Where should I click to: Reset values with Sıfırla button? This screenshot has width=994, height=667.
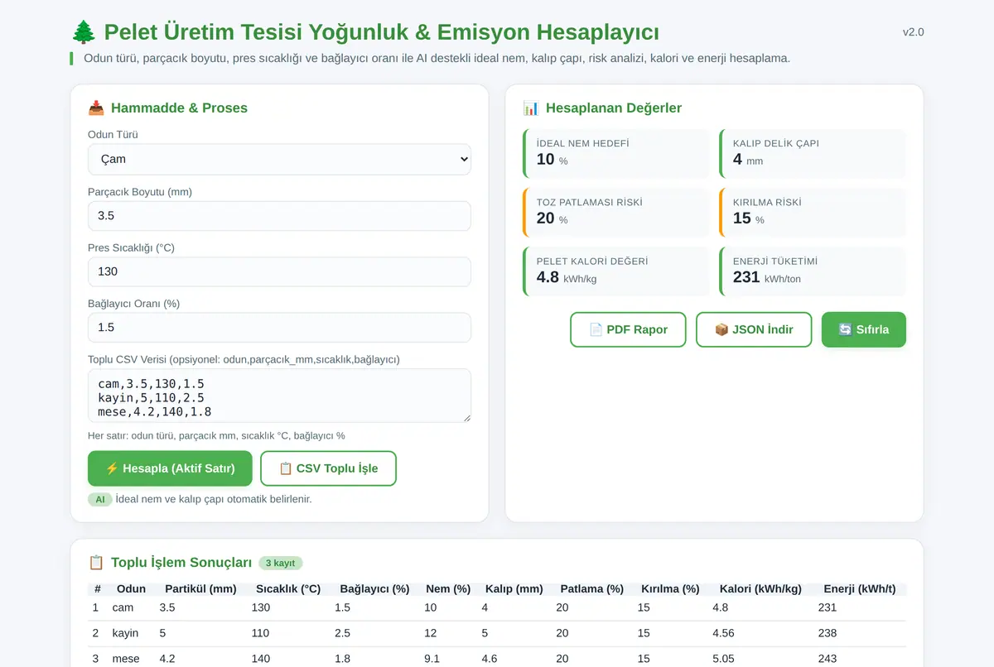click(863, 329)
